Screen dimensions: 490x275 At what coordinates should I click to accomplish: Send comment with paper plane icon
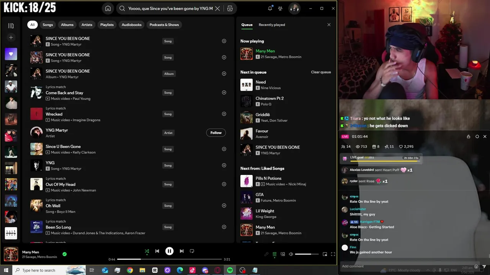tap(484, 267)
